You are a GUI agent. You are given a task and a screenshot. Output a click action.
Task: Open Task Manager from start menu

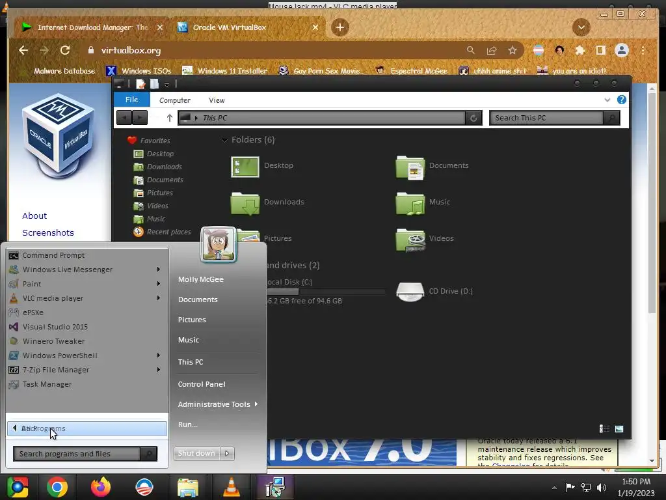[87, 384]
